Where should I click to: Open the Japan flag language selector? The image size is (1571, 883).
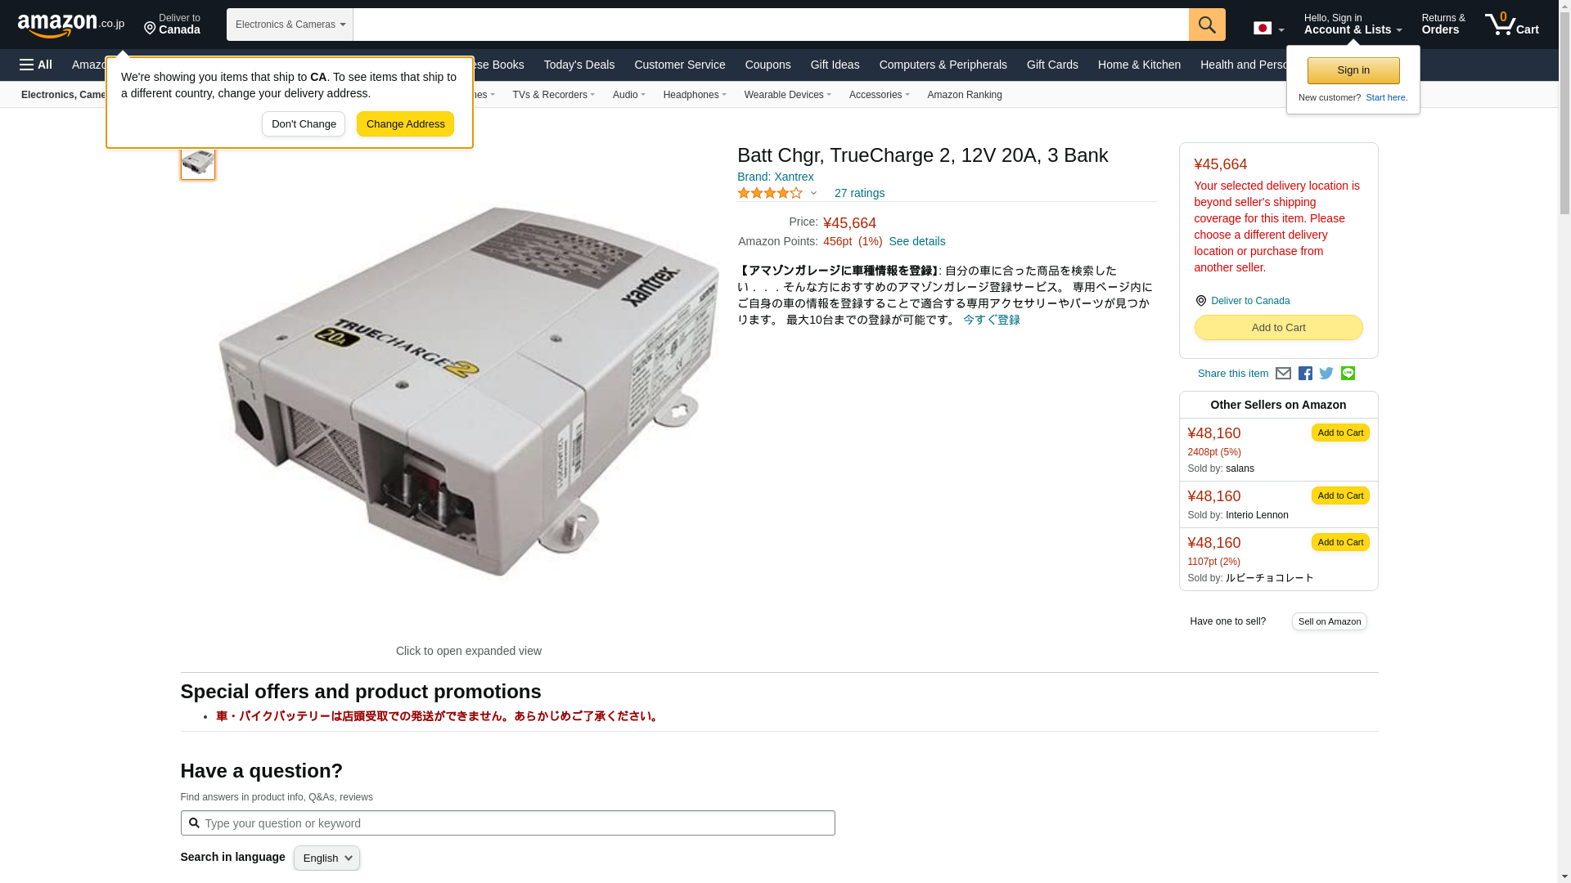tap(1268, 29)
